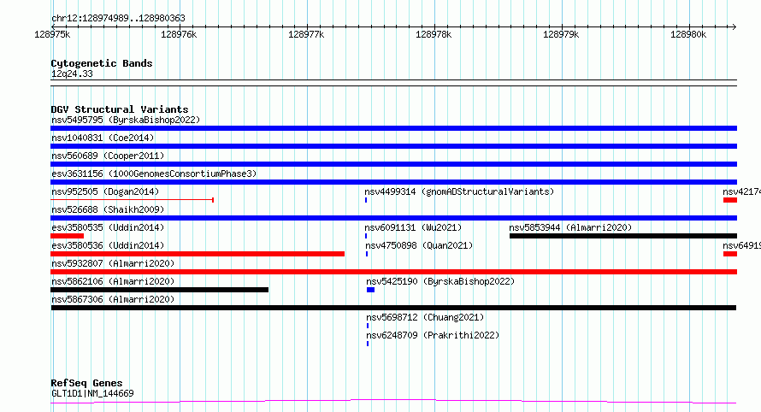Click the blue bar under nsv560689
This screenshot has width=761, height=412.
(x=393, y=164)
